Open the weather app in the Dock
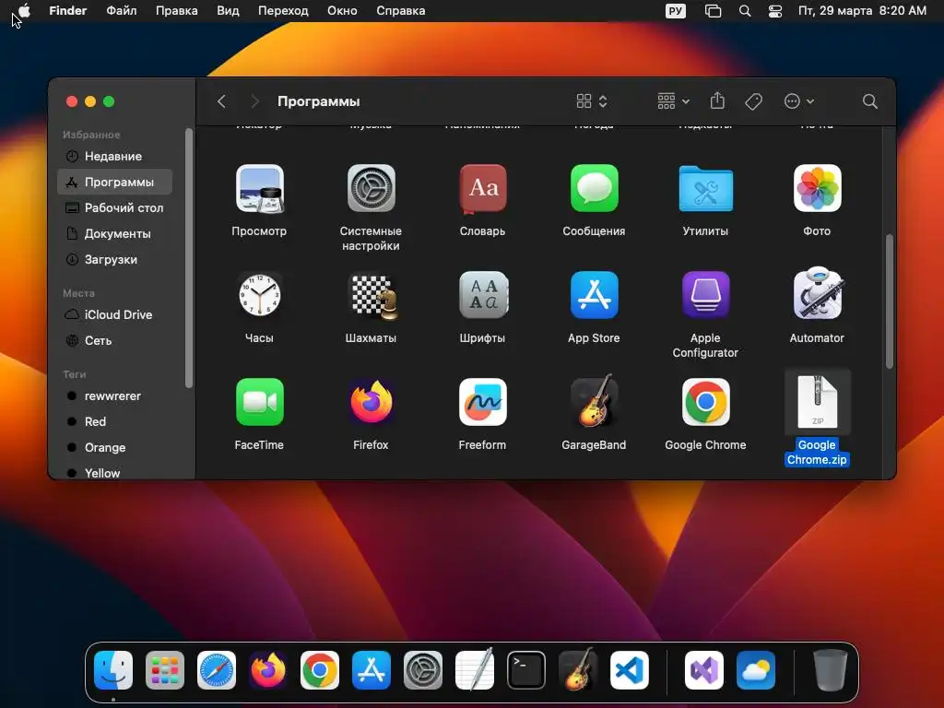Screen dimensions: 944x708 pyautogui.click(x=756, y=670)
